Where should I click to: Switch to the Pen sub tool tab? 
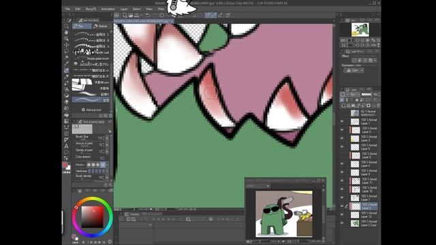82,26
